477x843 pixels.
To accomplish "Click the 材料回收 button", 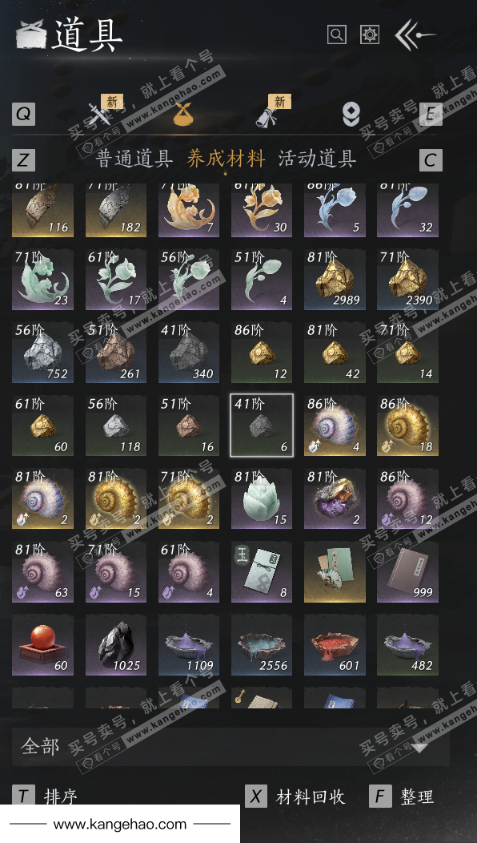I will click(295, 797).
